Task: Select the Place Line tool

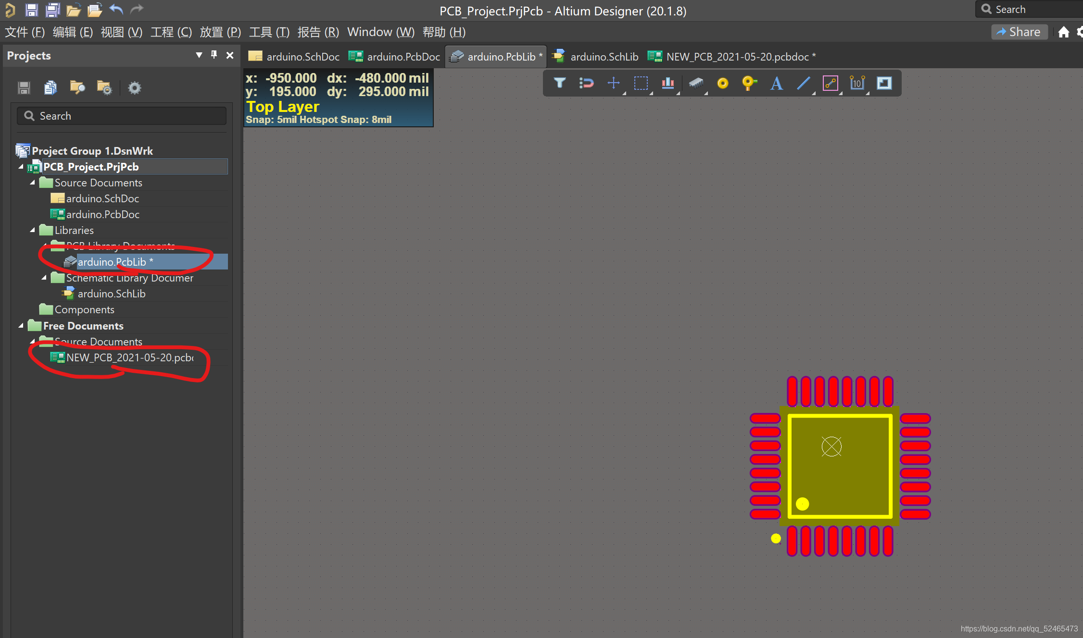Action: pyautogui.click(x=803, y=83)
